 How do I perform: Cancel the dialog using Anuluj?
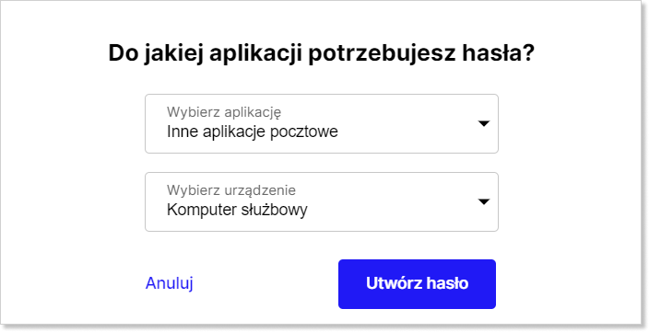pyautogui.click(x=170, y=283)
